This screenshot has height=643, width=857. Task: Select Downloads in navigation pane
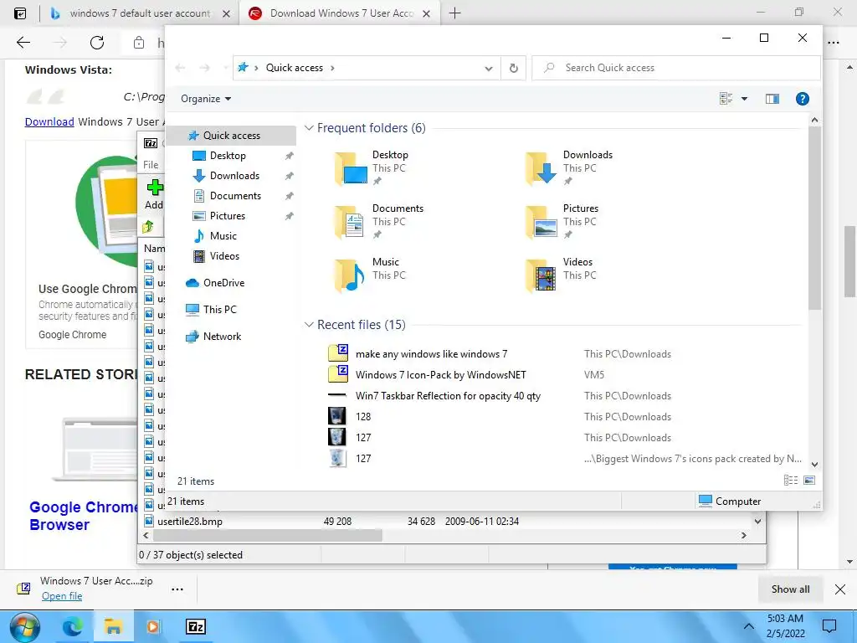234,176
